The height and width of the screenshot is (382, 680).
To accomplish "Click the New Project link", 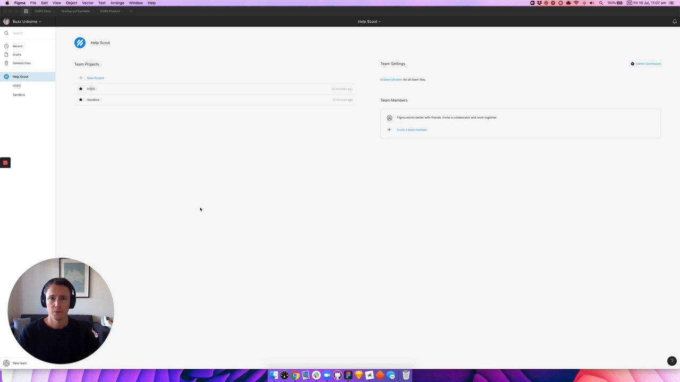I will coord(96,78).
